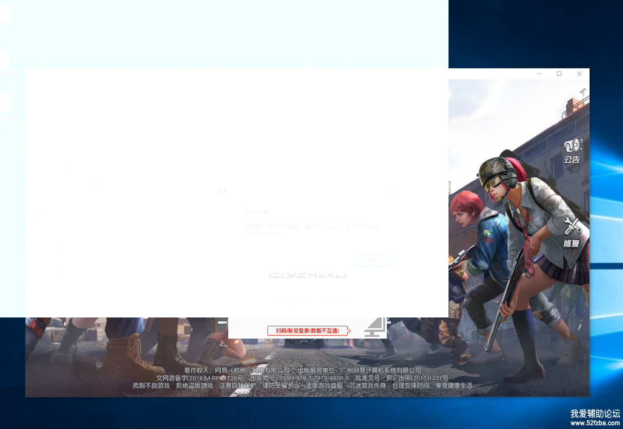Click the ISBN 978-7-7979-4800-5 text
The image size is (623, 429).
click(x=315, y=378)
